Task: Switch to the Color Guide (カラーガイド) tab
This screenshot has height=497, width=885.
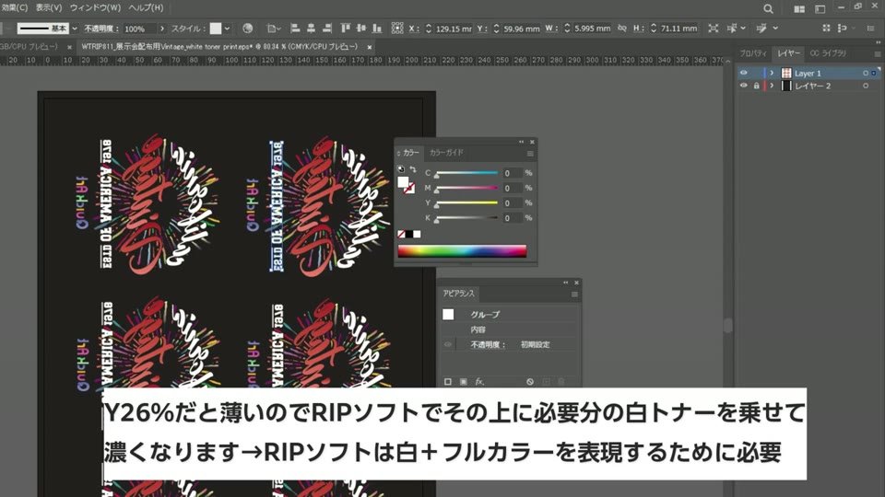Action: click(446, 152)
